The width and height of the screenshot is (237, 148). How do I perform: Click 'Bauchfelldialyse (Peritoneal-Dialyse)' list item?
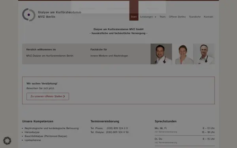46,136
